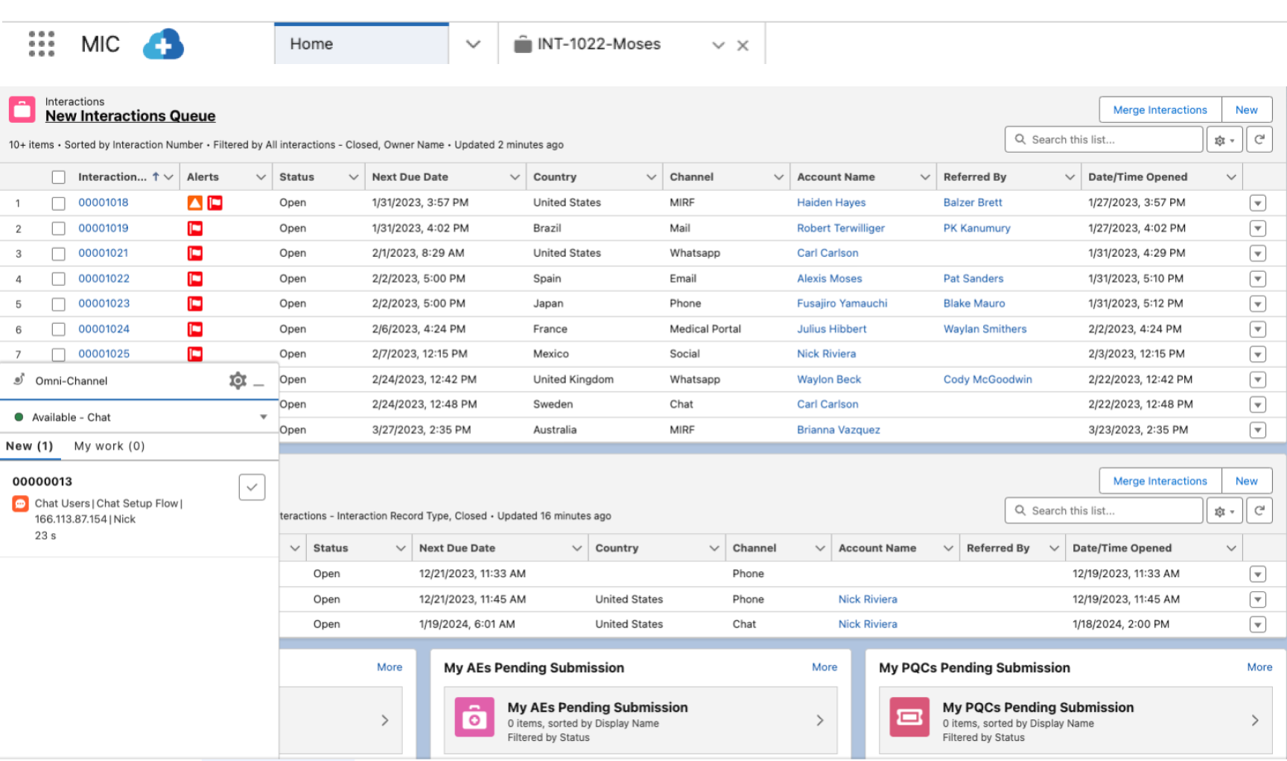Refresh the lower interactions list
1287x761 pixels.
click(x=1259, y=511)
